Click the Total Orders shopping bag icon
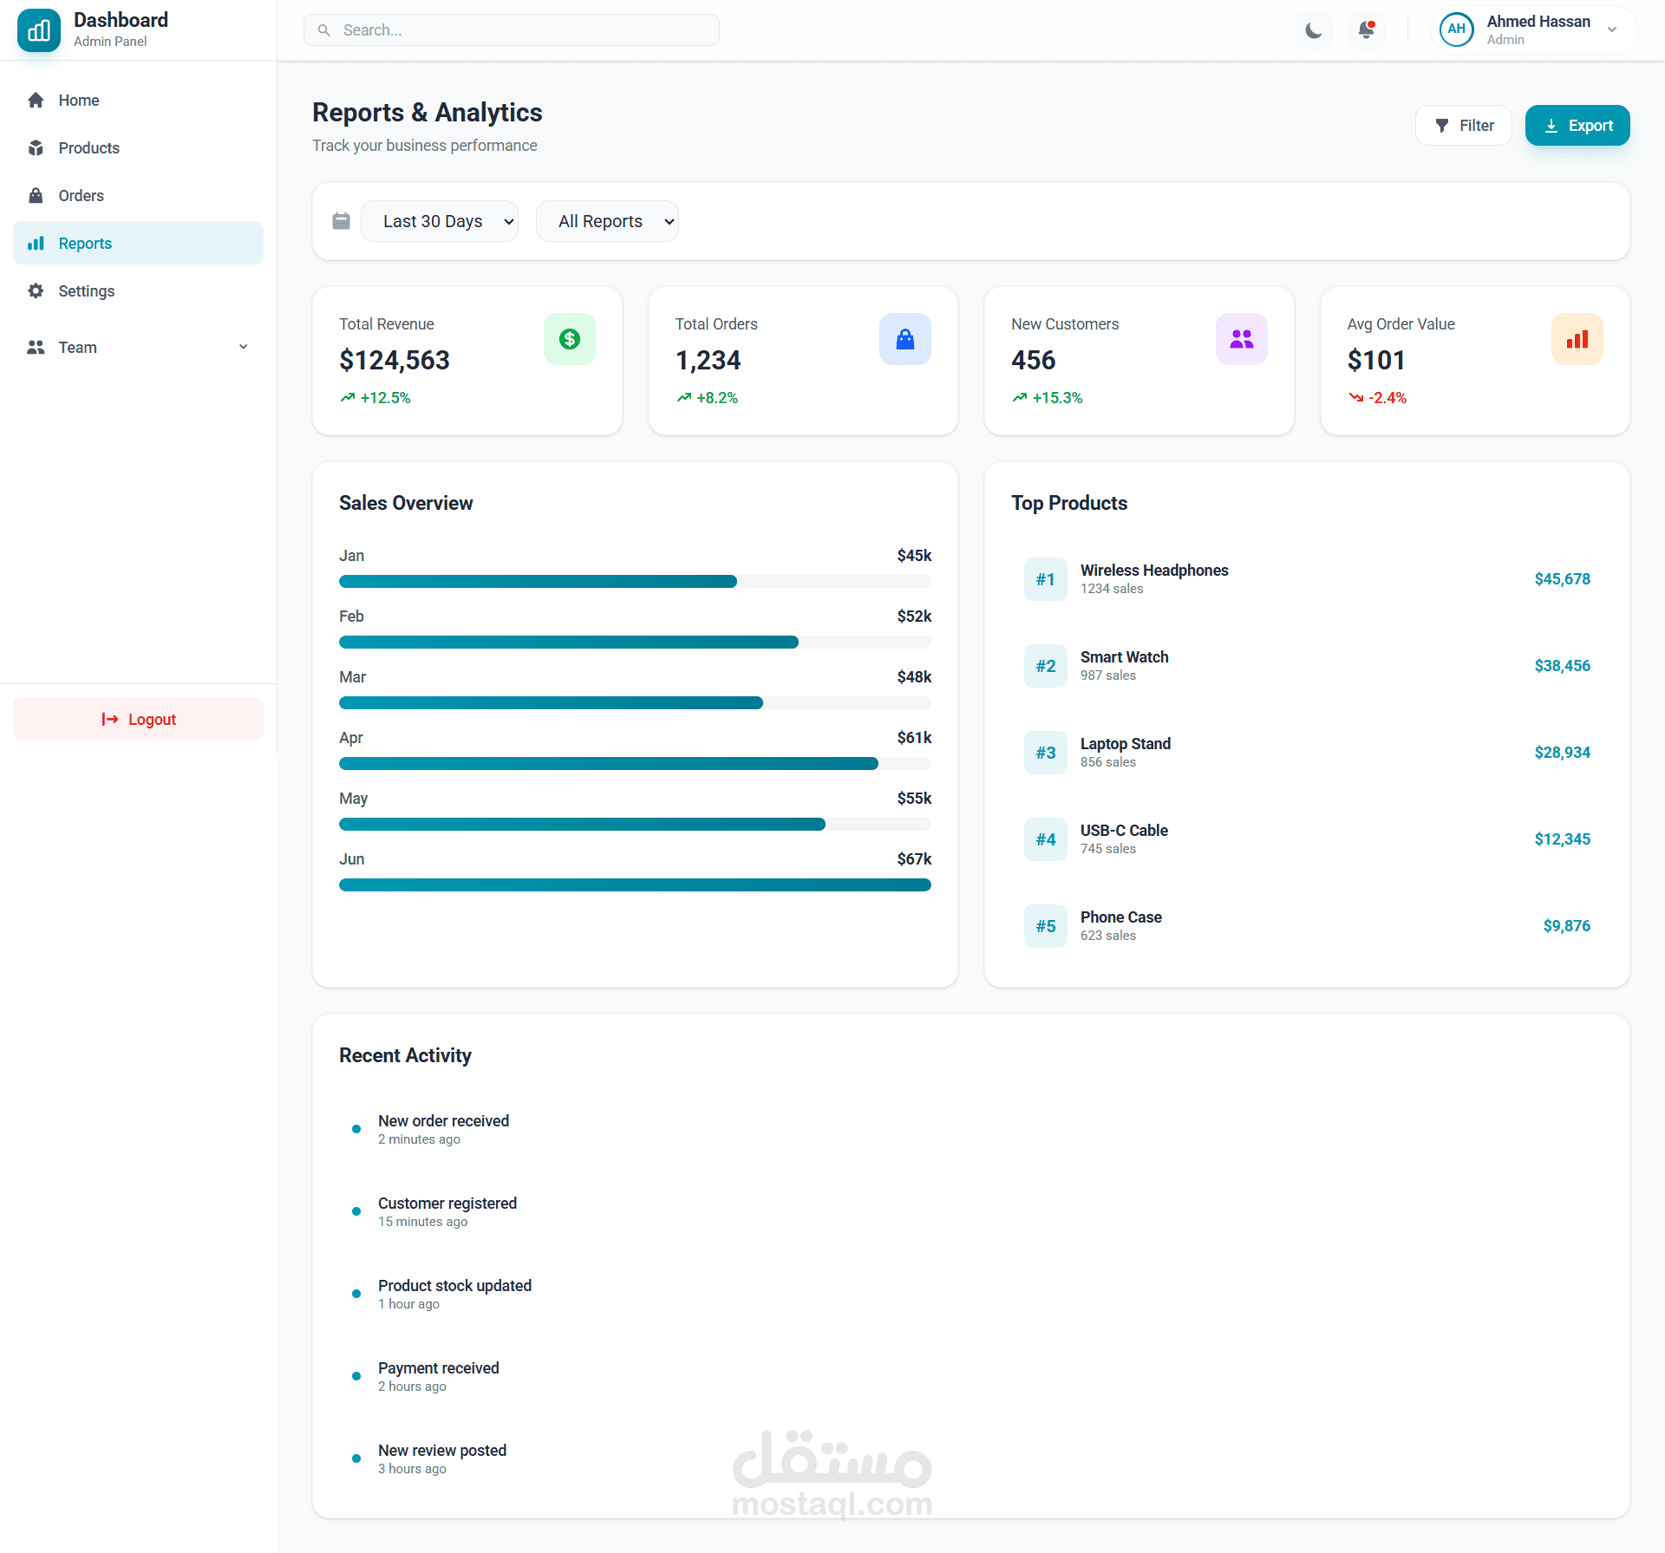 tap(904, 339)
